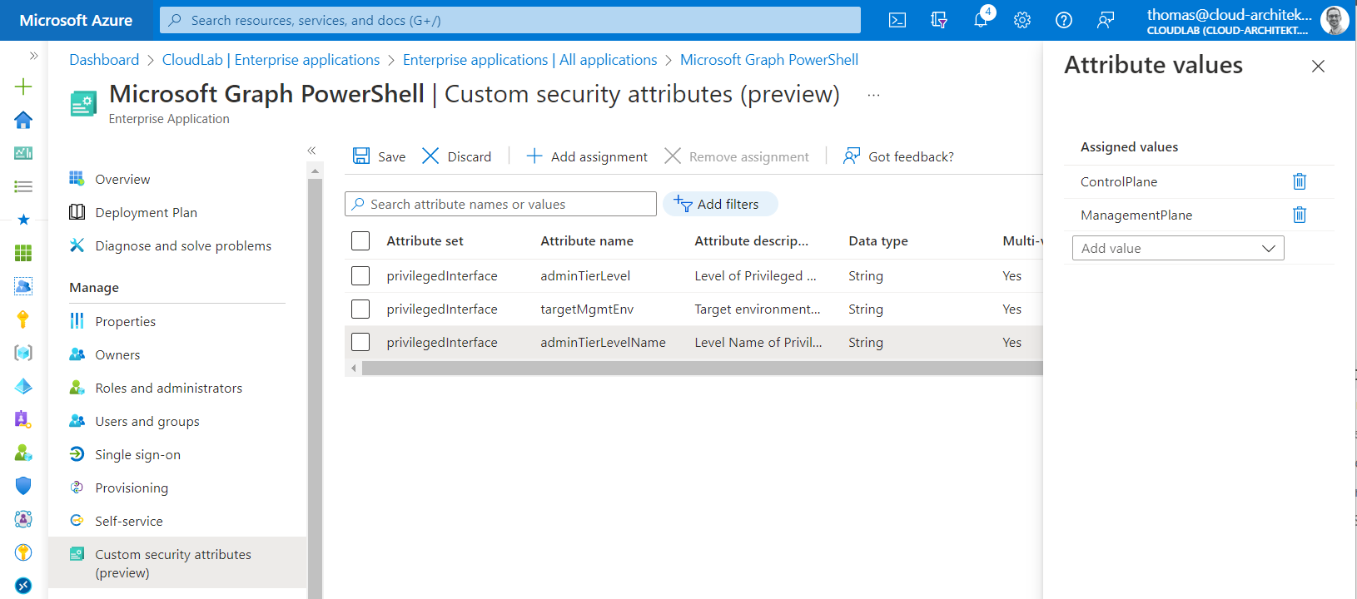Click resource menu scrollbar up arrow
This screenshot has width=1357, height=599.
pyautogui.click(x=315, y=171)
